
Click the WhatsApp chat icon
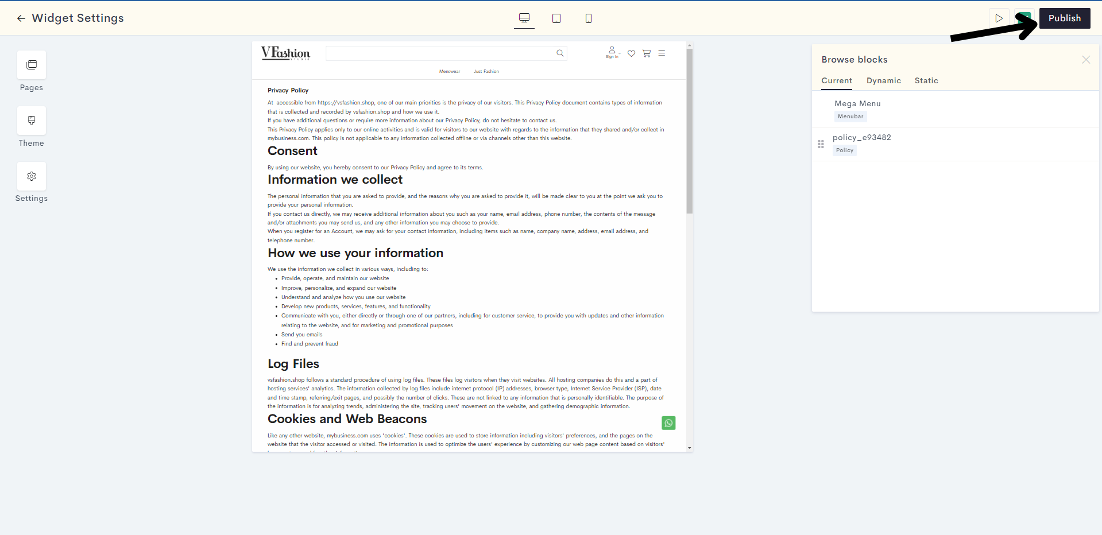668,423
